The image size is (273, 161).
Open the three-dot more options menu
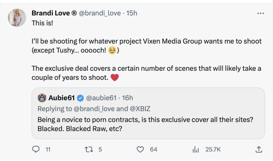261,13
